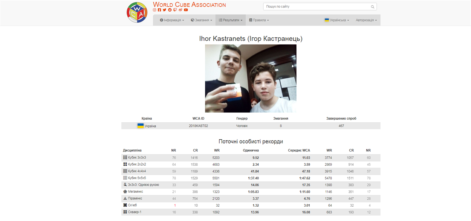The image size is (471, 221).
Task: Click the red NR rank 1 for Ск'юб
Action: click(x=175, y=205)
